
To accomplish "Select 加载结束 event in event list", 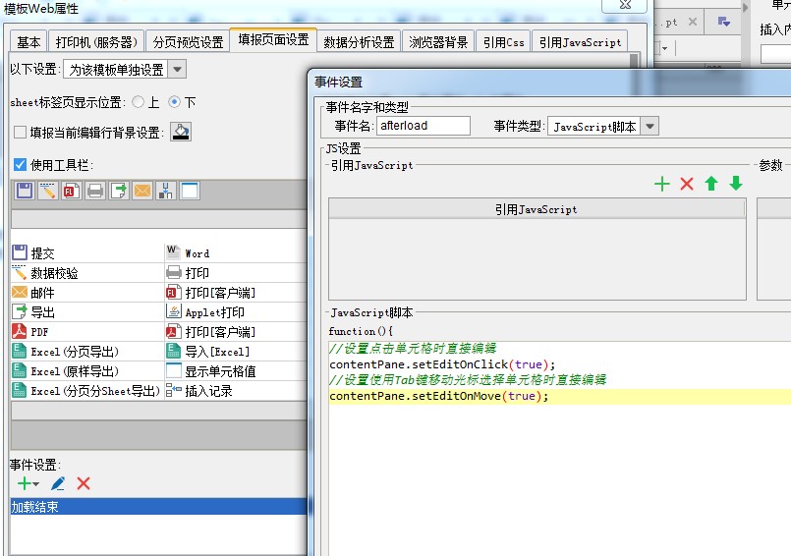I will click(158, 507).
